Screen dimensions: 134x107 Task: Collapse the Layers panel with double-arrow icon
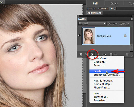tap(132, 16)
